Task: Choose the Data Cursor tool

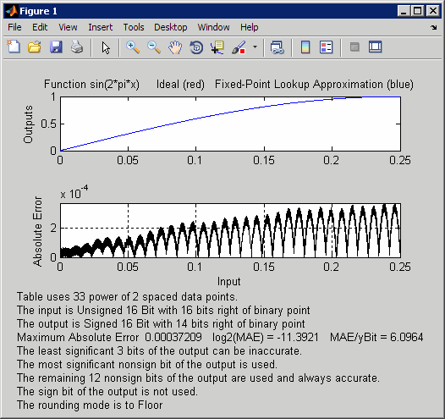Action: click(217, 47)
